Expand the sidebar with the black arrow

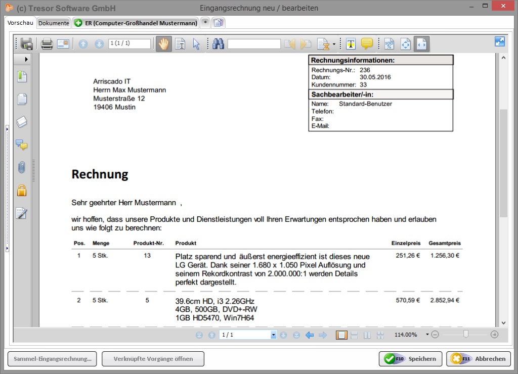click(26, 59)
